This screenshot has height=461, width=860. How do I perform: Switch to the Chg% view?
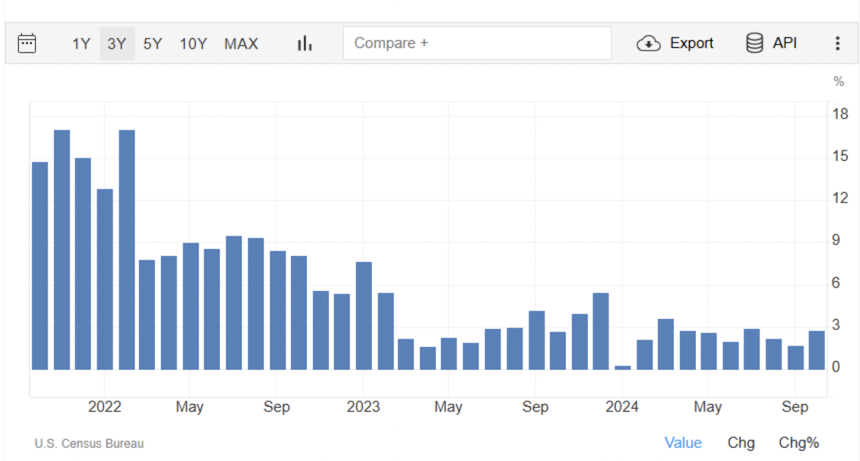pos(799,443)
